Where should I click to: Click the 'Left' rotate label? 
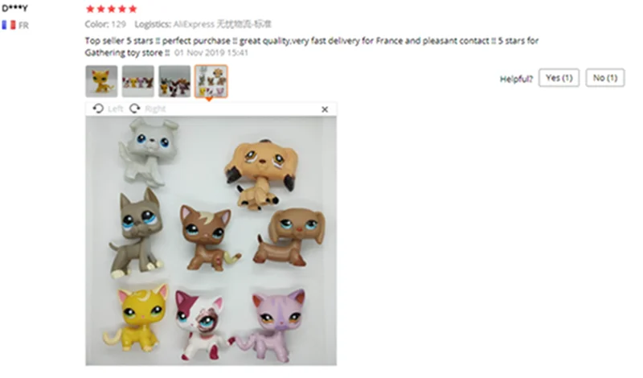tap(115, 109)
